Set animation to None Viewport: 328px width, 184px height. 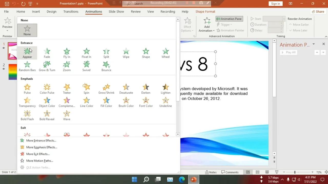tap(27, 30)
